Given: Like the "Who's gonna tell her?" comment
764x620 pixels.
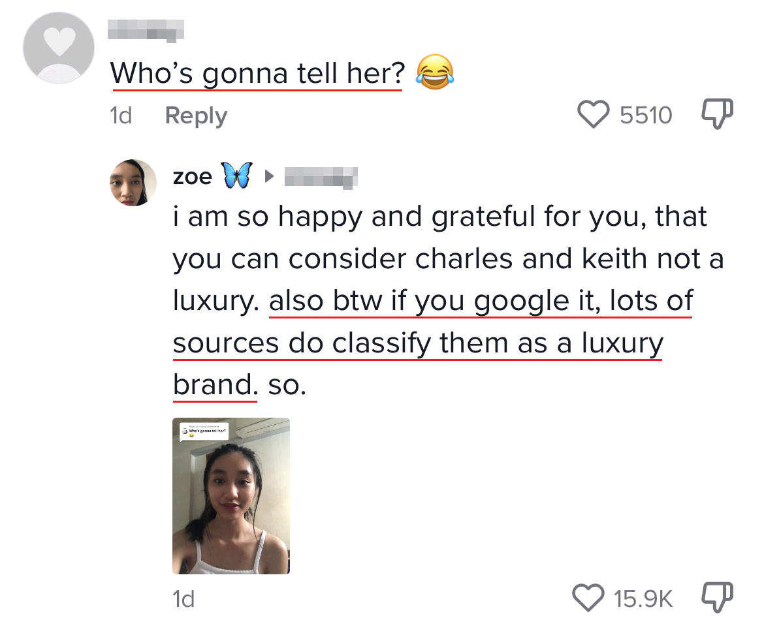Looking at the screenshot, I should tap(593, 116).
